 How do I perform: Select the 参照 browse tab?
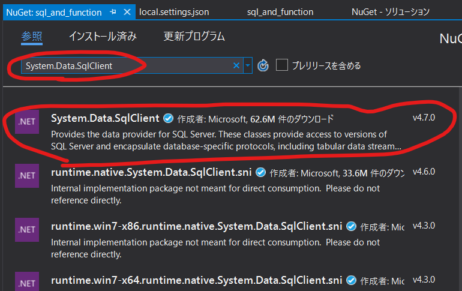point(32,37)
